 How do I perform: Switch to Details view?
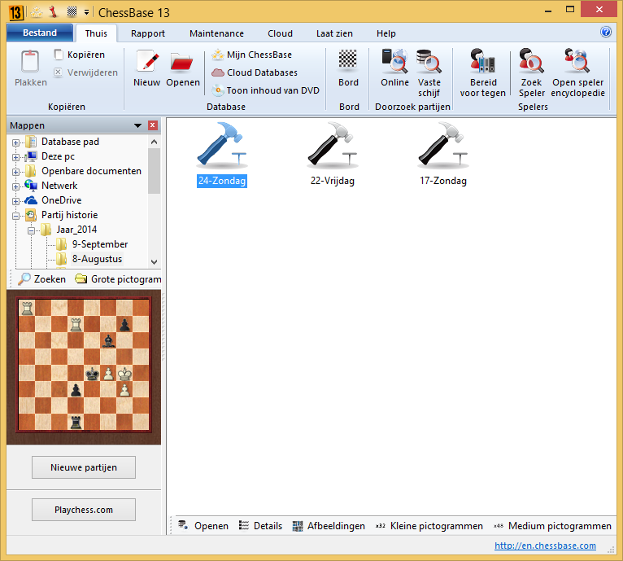coord(260,526)
